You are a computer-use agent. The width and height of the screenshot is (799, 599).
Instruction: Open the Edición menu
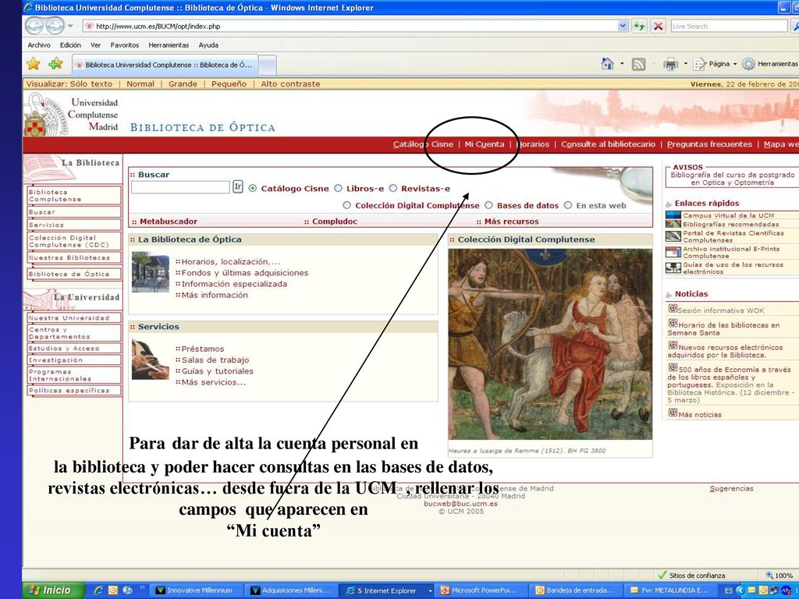(70, 44)
